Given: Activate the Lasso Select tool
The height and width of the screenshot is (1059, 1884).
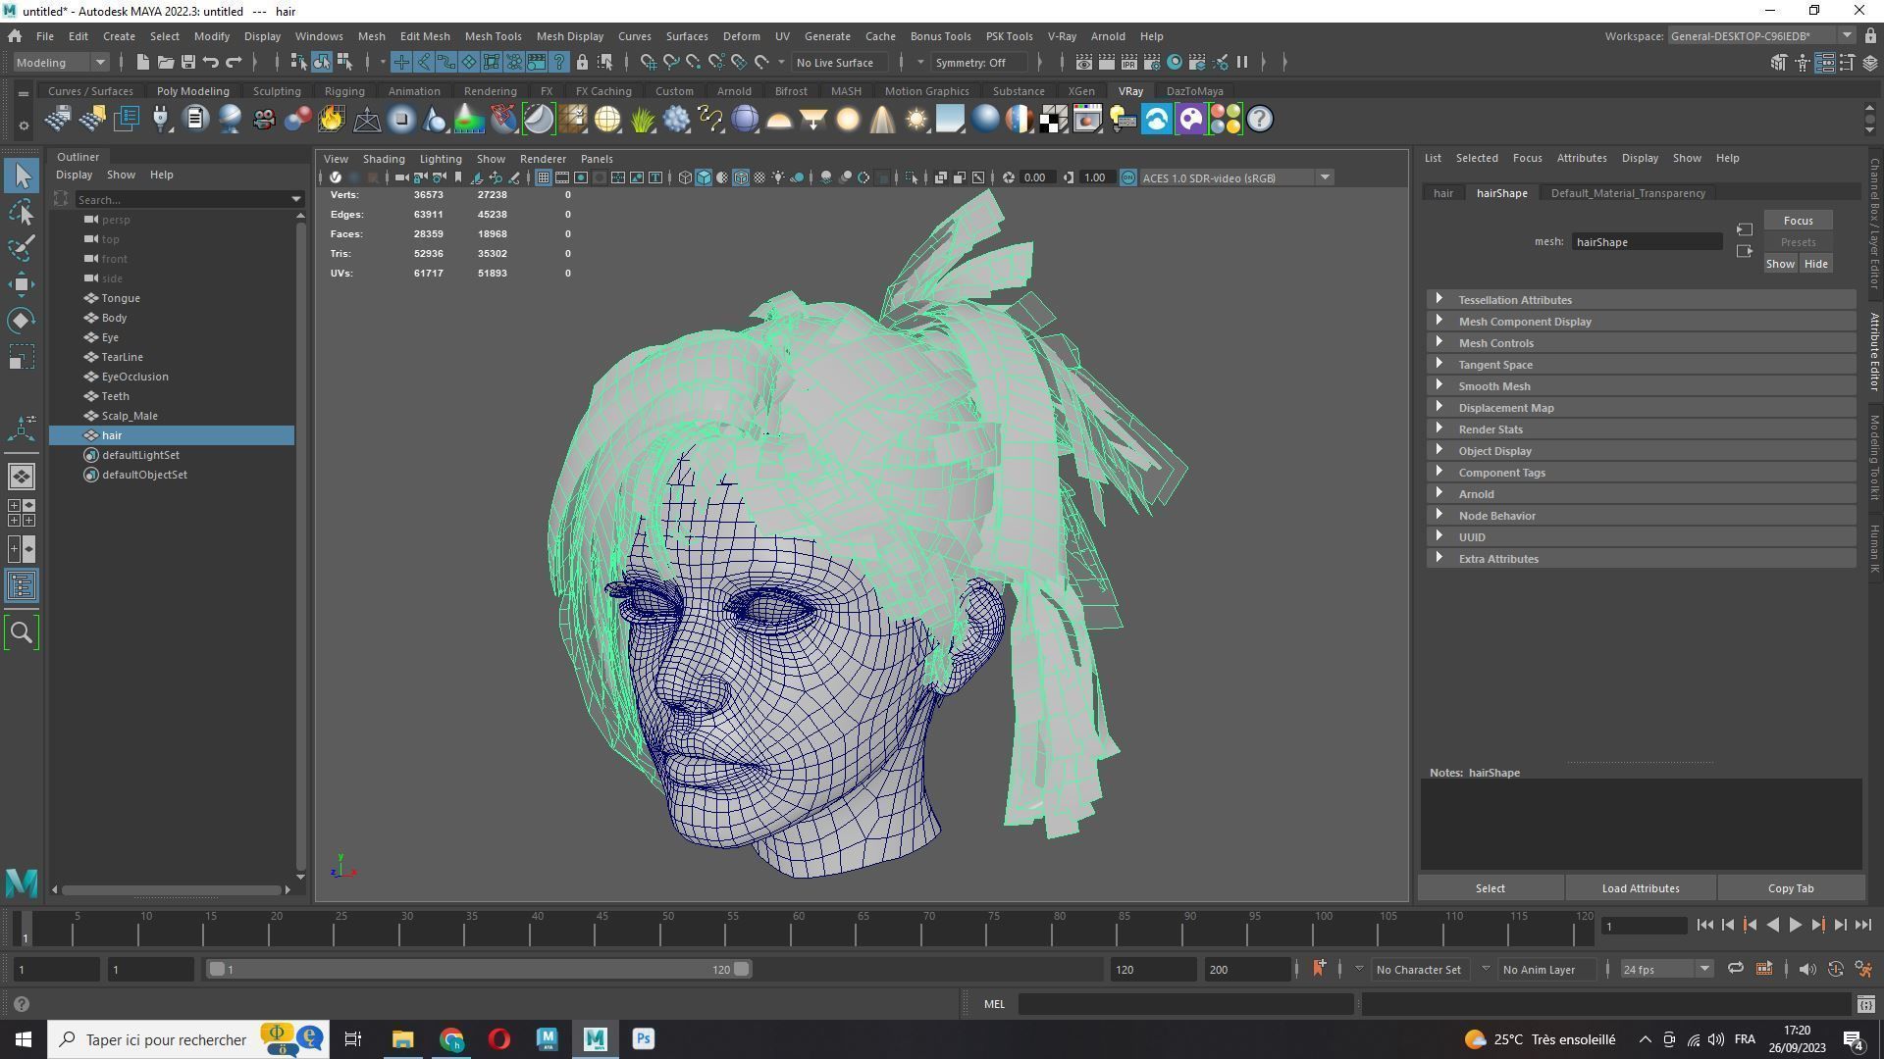Looking at the screenshot, I should pos(22,213).
